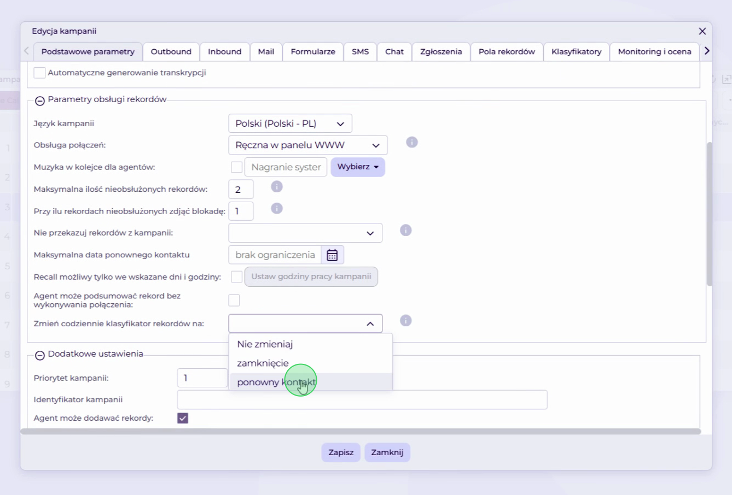Image resolution: width=732 pixels, height=495 pixels.
Task: Select ponowny kontakt option
Action: pos(311,382)
